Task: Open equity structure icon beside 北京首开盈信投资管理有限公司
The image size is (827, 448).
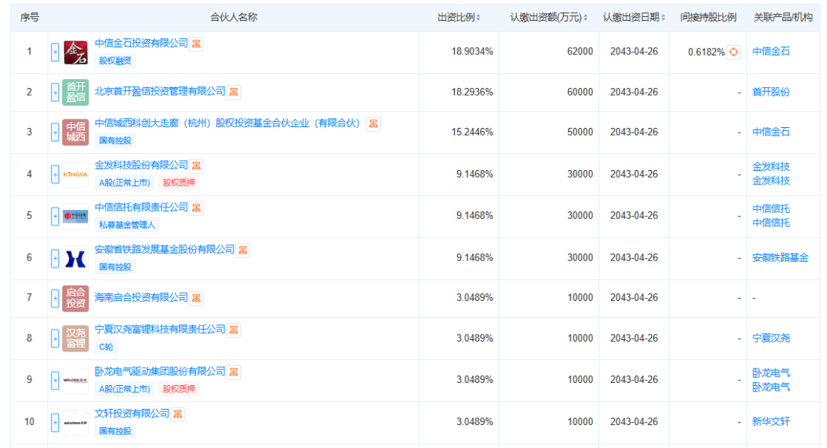Action: [x=234, y=92]
